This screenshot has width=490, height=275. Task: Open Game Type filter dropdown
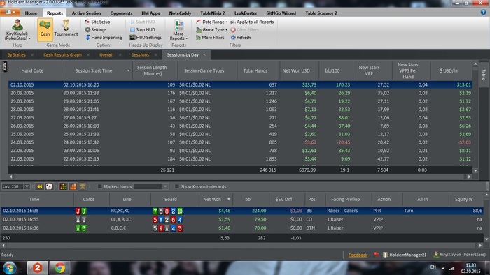point(211,29)
